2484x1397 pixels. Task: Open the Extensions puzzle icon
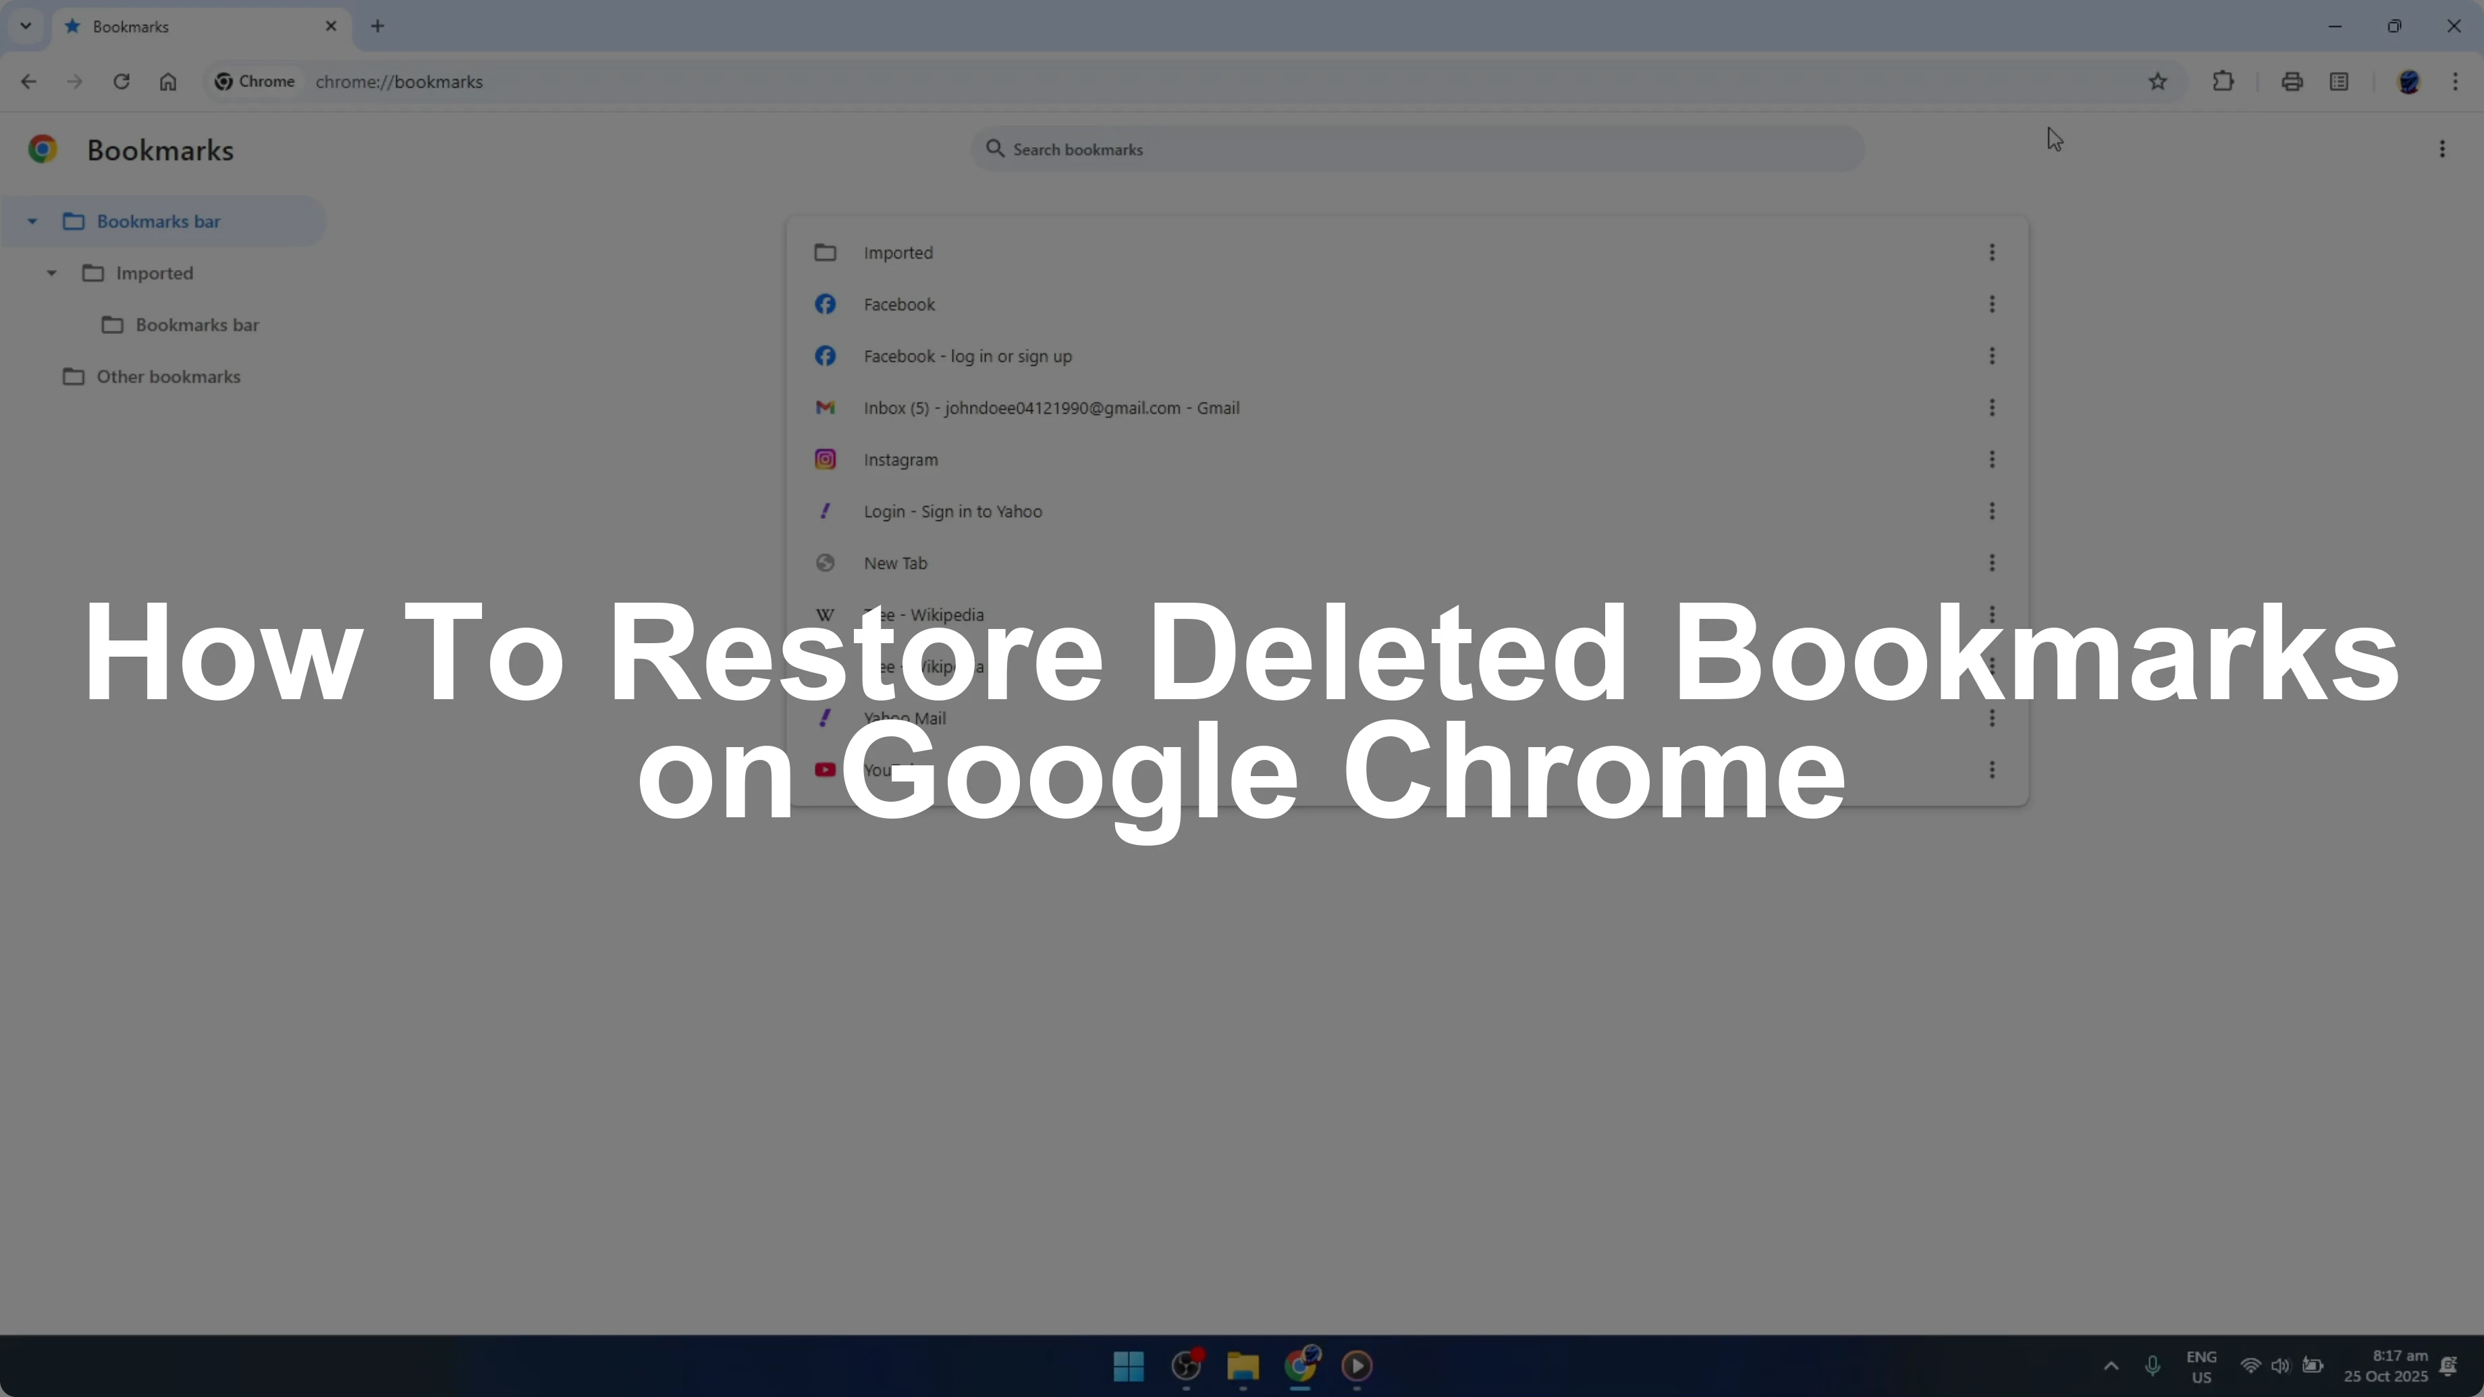point(2223,82)
